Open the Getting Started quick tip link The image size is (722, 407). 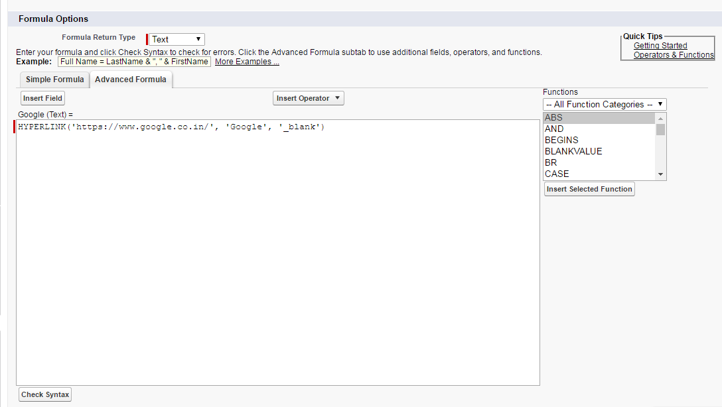tap(660, 46)
